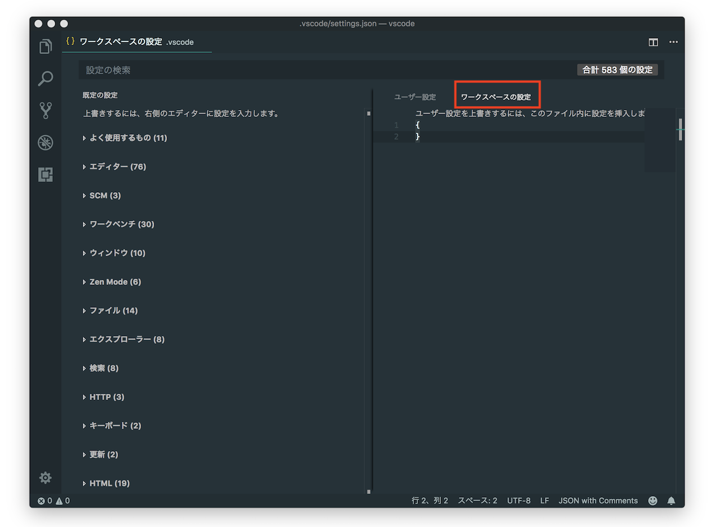720x527 pixels.
Task: Open the editor more actions ellipsis
Action: pos(673,42)
